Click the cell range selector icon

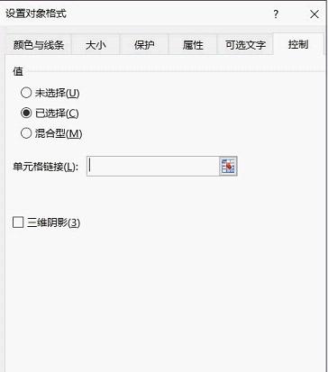(x=228, y=166)
